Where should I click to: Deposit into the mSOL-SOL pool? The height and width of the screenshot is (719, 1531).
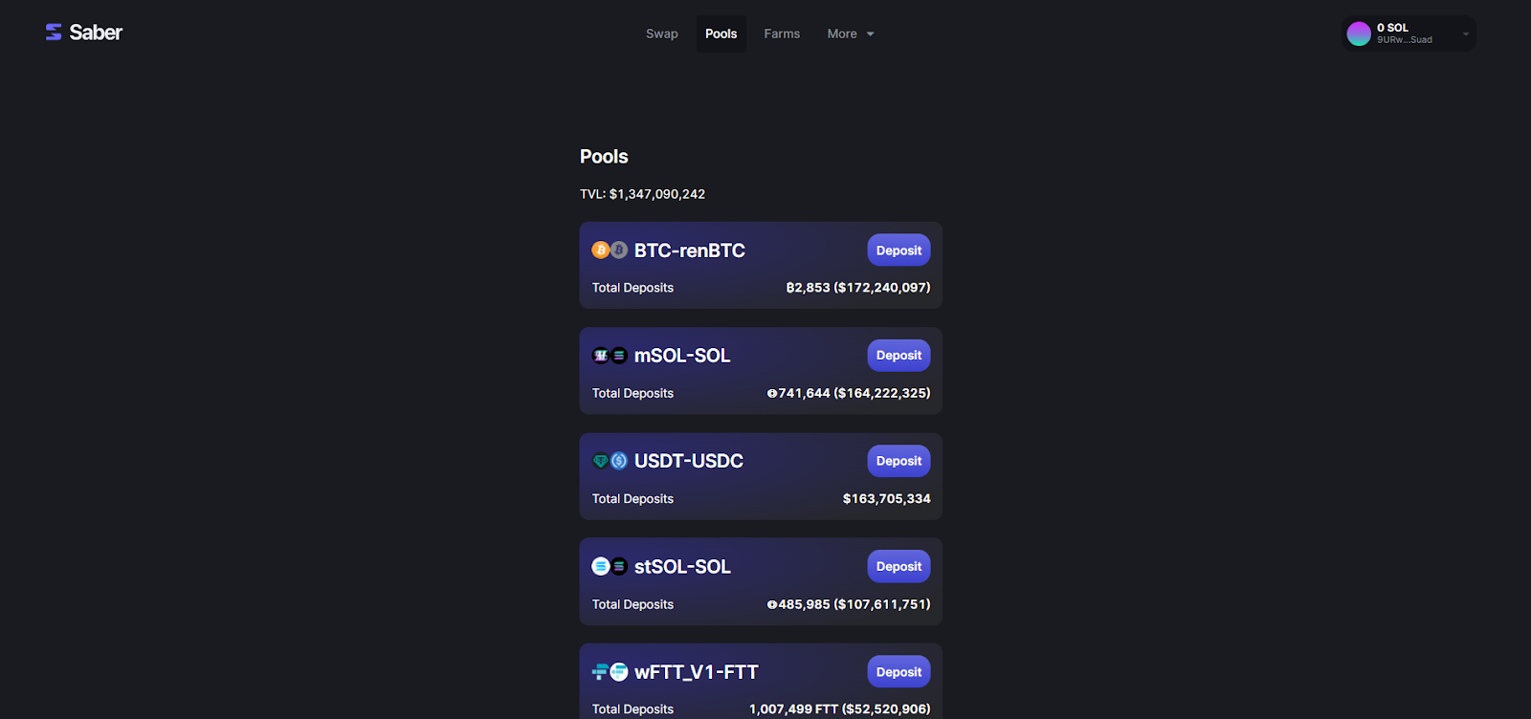coord(899,356)
